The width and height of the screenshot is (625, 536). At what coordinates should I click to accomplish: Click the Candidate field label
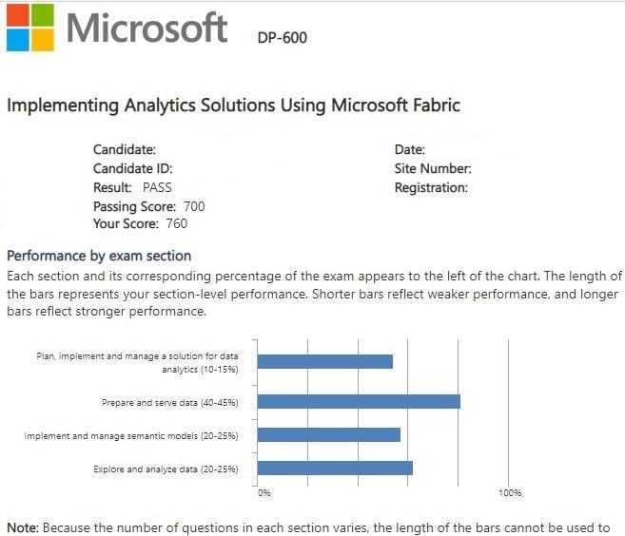[125, 149]
